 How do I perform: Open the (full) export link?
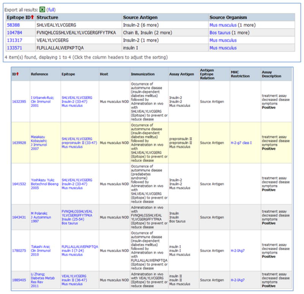(51, 9)
